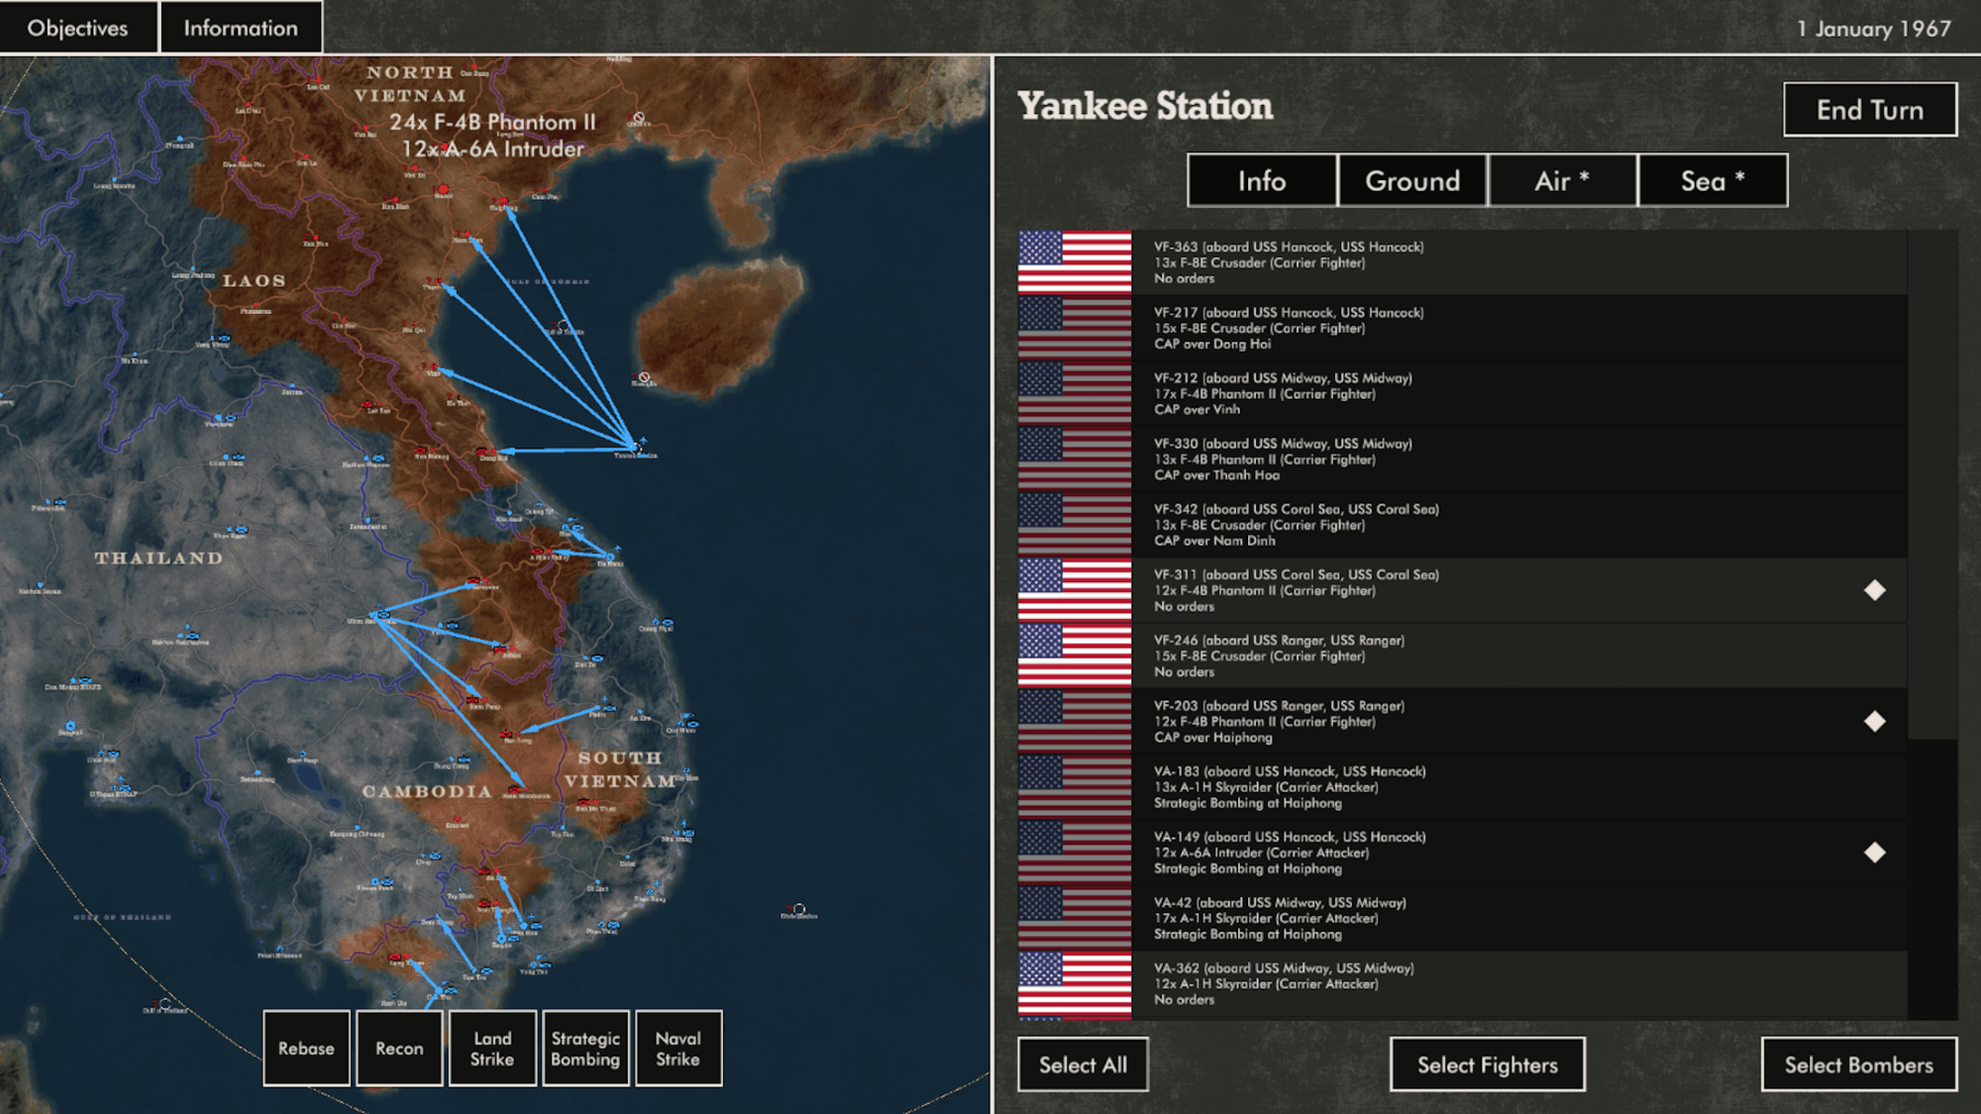This screenshot has height=1114, width=1981.
Task: Toggle the diamond marker on VF-203 row
Action: coord(1874,721)
